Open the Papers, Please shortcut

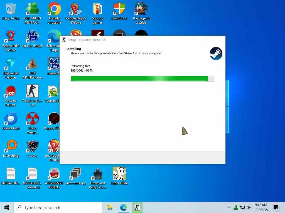pyautogui.click(x=52, y=121)
